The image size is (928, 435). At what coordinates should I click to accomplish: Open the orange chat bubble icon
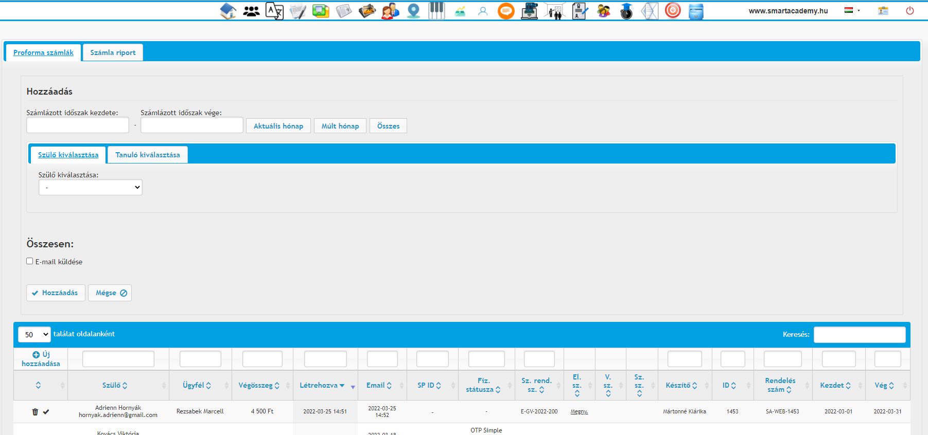coord(506,11)
